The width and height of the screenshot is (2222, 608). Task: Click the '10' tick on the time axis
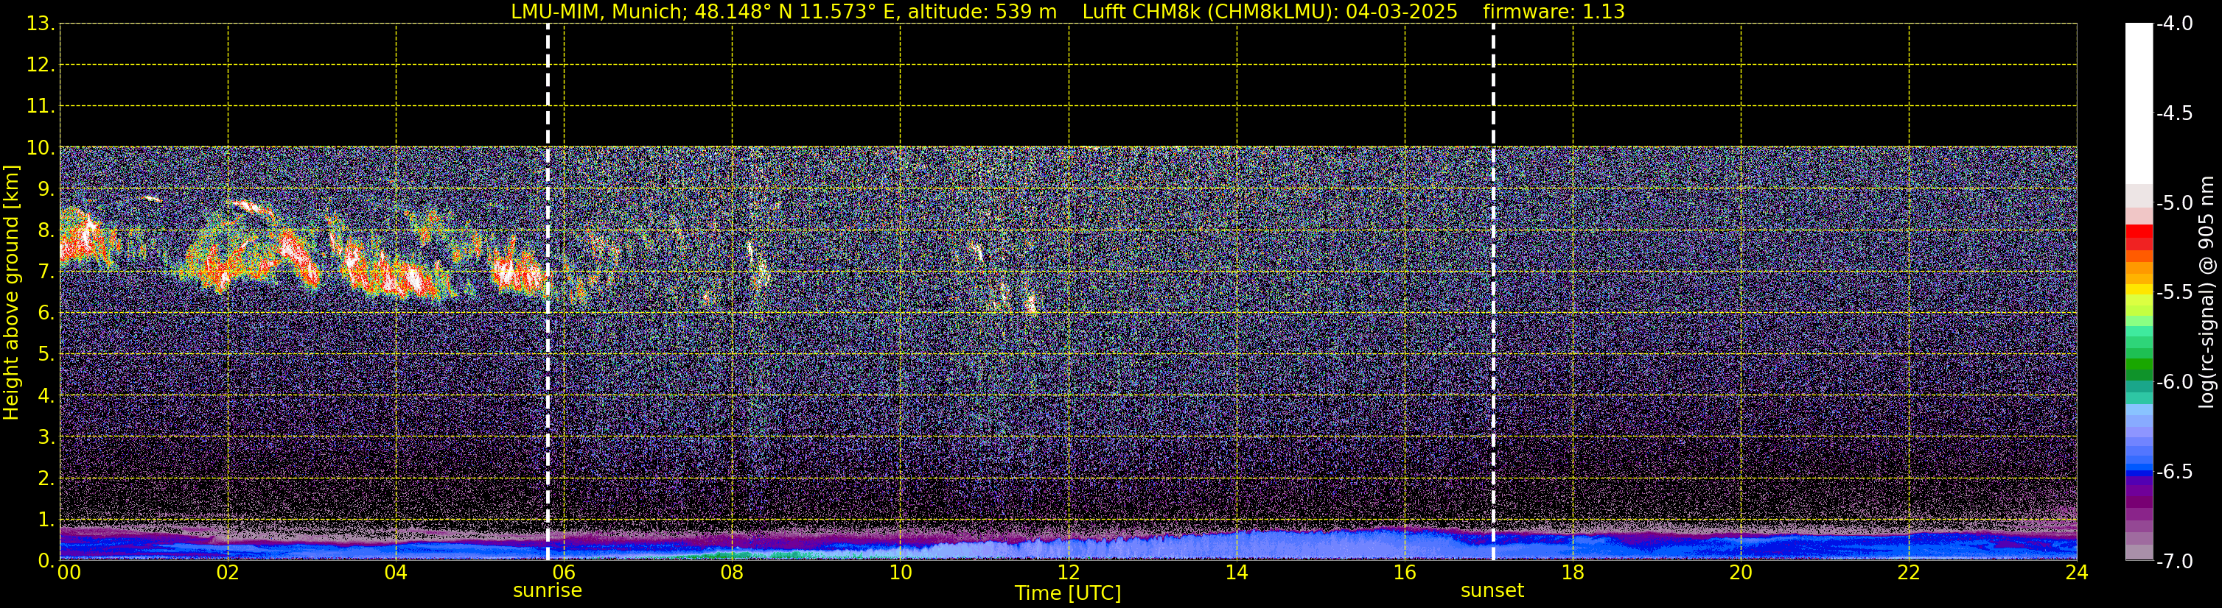coord(901,573)
